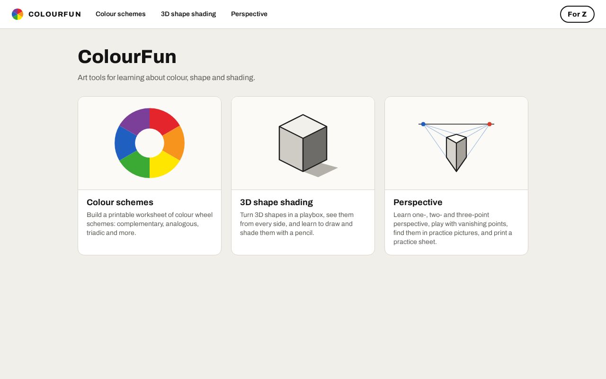This screenshot has height=379, width=606.
Task: Click the ColourFun colour wheel logo icon
Action: (x=18, y=14)
